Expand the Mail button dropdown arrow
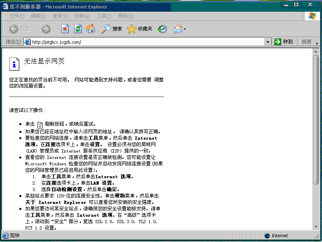Screen dimensions: 322x242 coord(185,29)
